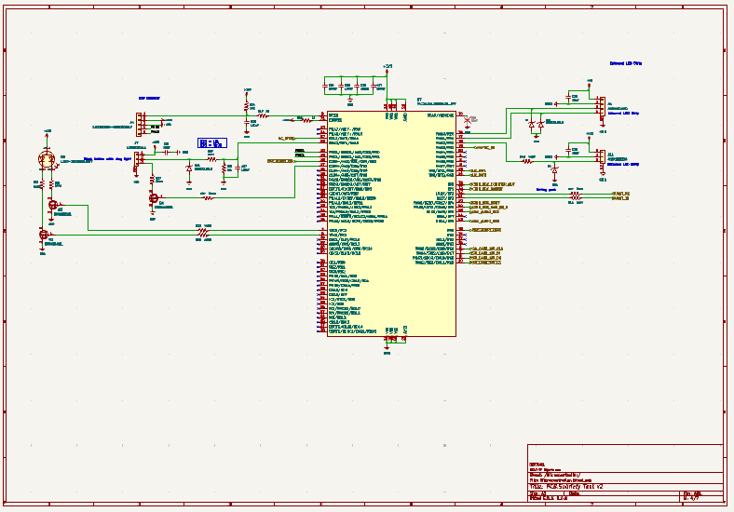Viewport: 734px width, 512px height.
Task: Click the red no-connect X marker
Action: click(467, 119)
